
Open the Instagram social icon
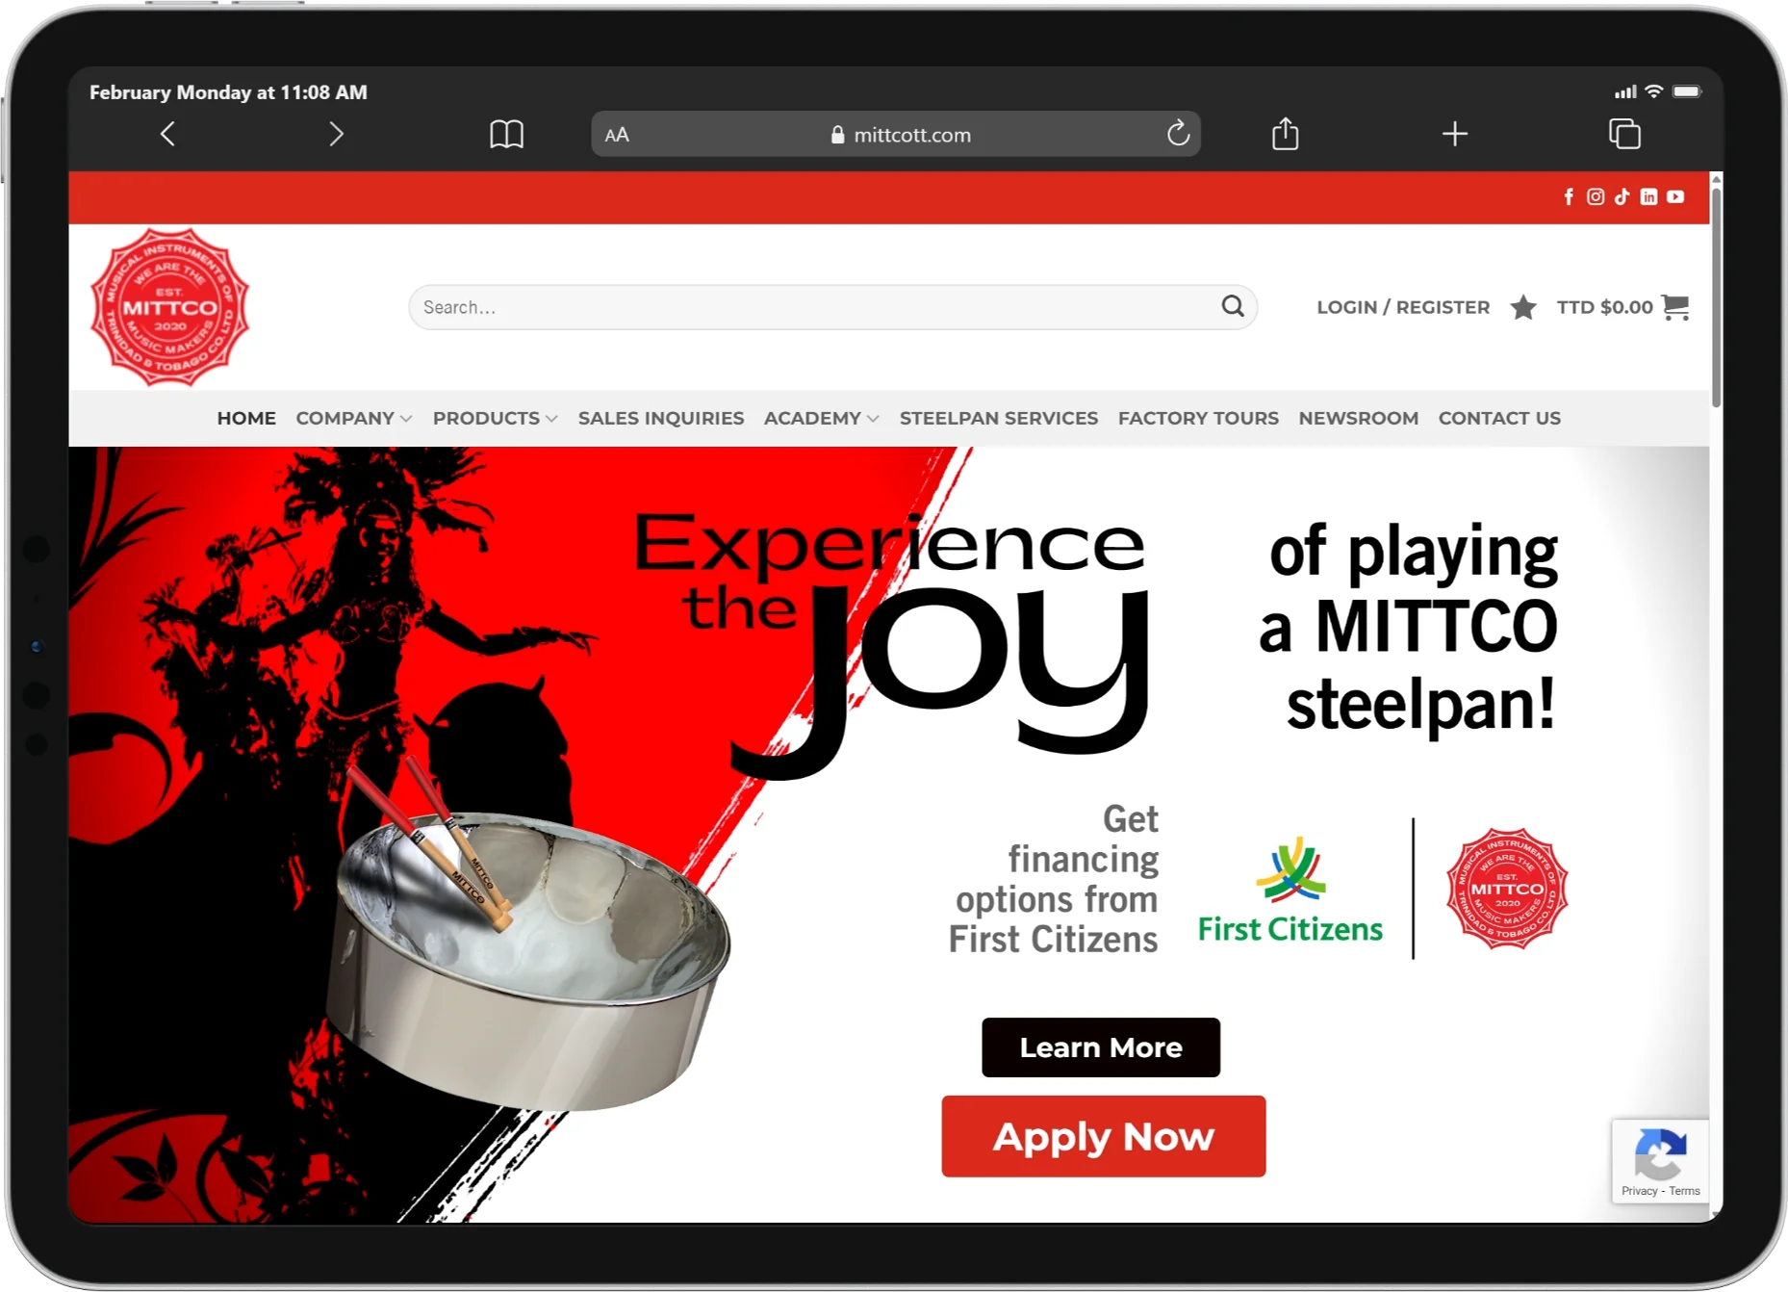point(1596,197)
